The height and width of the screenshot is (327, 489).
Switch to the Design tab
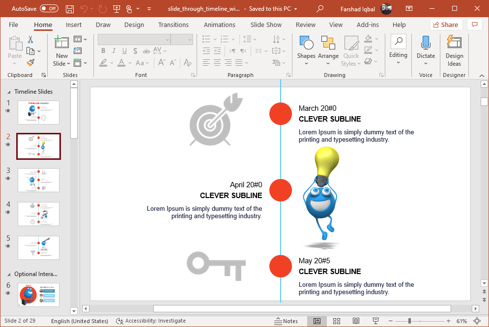pyautogui.click(x=134, y=25)
